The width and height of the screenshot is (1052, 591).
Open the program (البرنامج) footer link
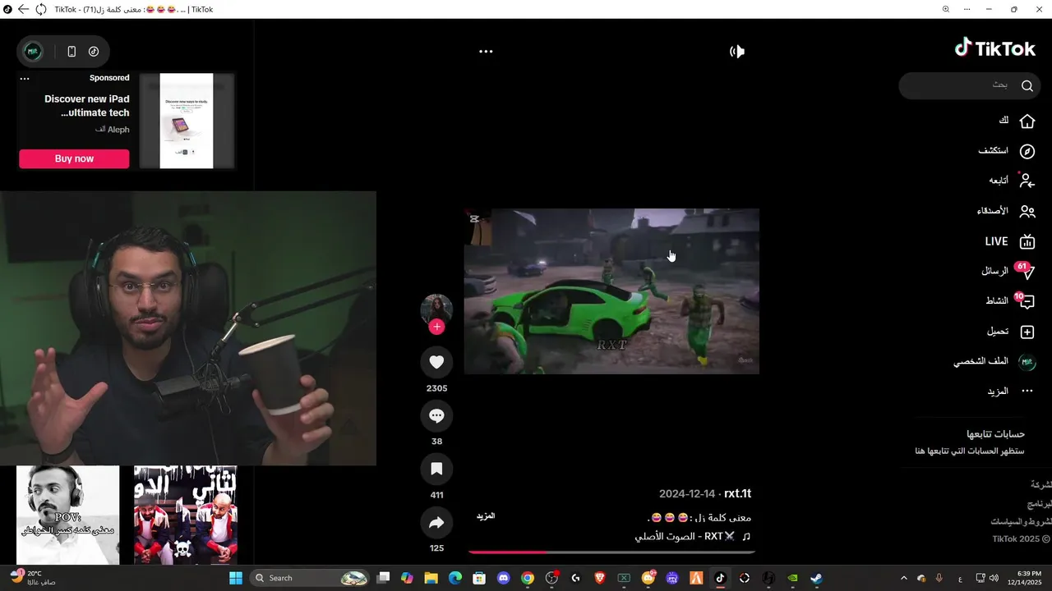point(1039,503)
